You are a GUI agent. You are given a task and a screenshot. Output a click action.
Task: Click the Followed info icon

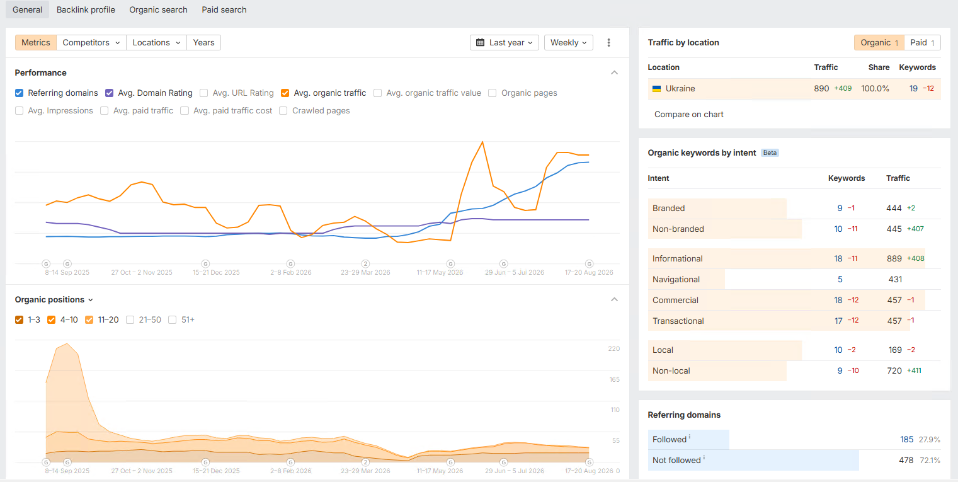[x=690, y=437]
